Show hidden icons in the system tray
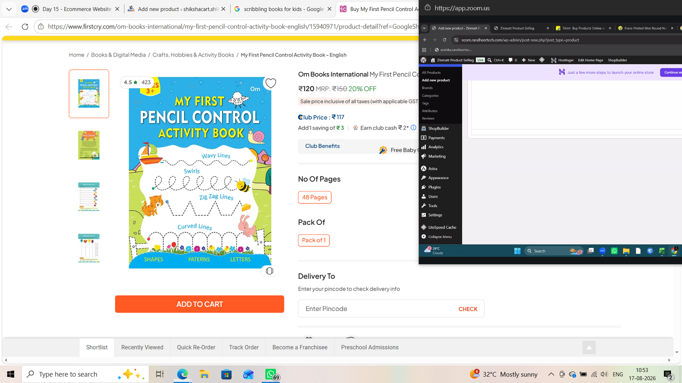This screenshot has width=682, height=383. (551, 374)
